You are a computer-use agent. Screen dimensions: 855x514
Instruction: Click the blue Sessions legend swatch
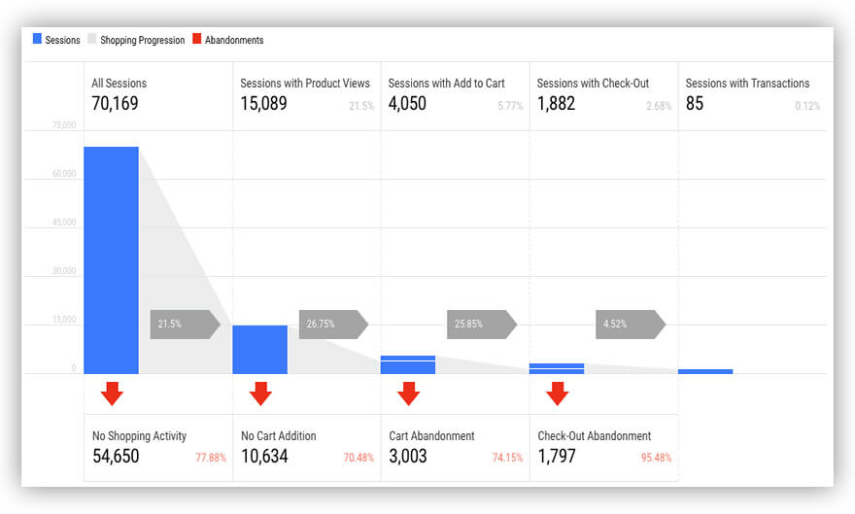37,39
